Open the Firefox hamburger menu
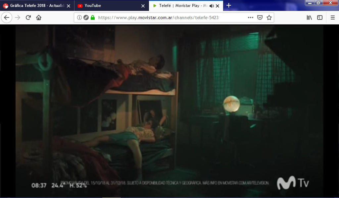339x198 pixels. tap(332, 17)
